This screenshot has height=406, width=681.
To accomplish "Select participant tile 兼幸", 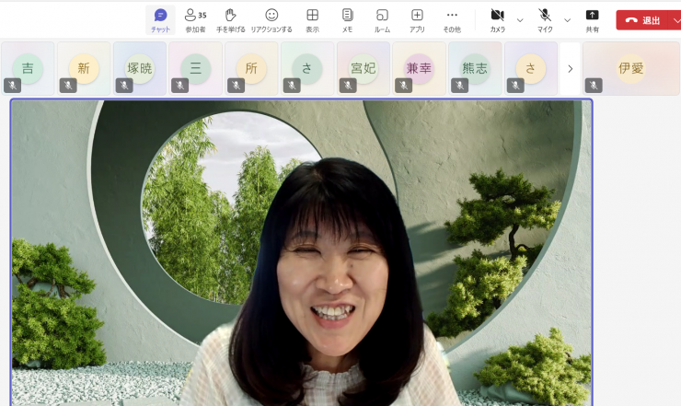I will point(419,68).
